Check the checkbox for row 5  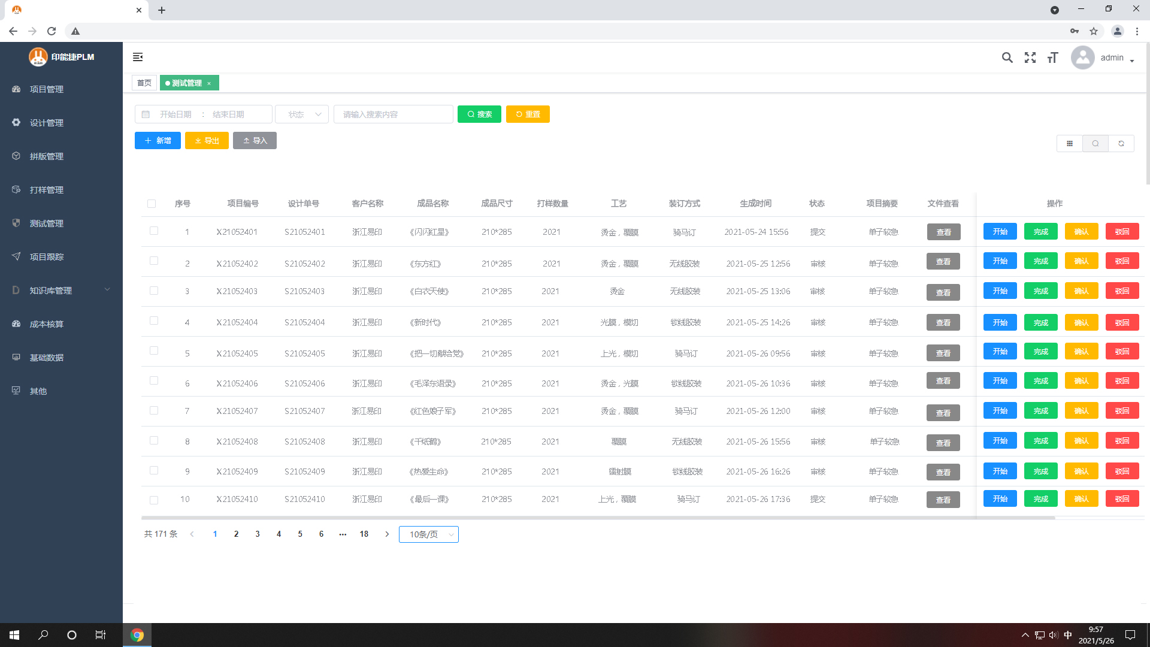154,350
